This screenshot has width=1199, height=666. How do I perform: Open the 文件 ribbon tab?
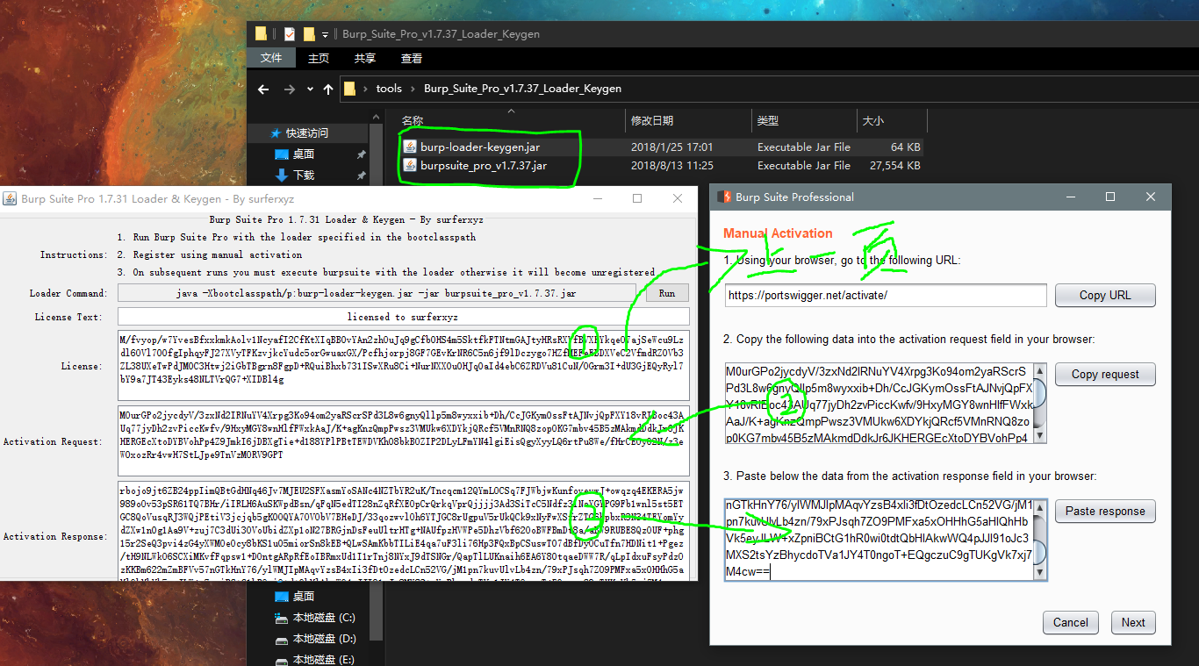tap(271, 58)
